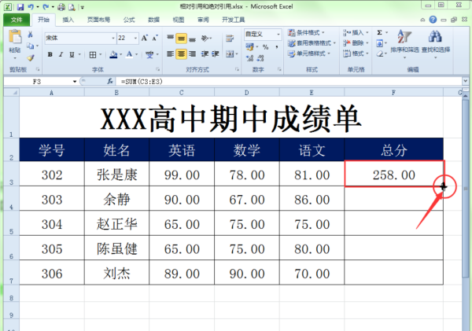The width and height of the screenshot is (472, 331).
Task: Click the Save icon in quick access toolbar
Action: click(19, 6)
